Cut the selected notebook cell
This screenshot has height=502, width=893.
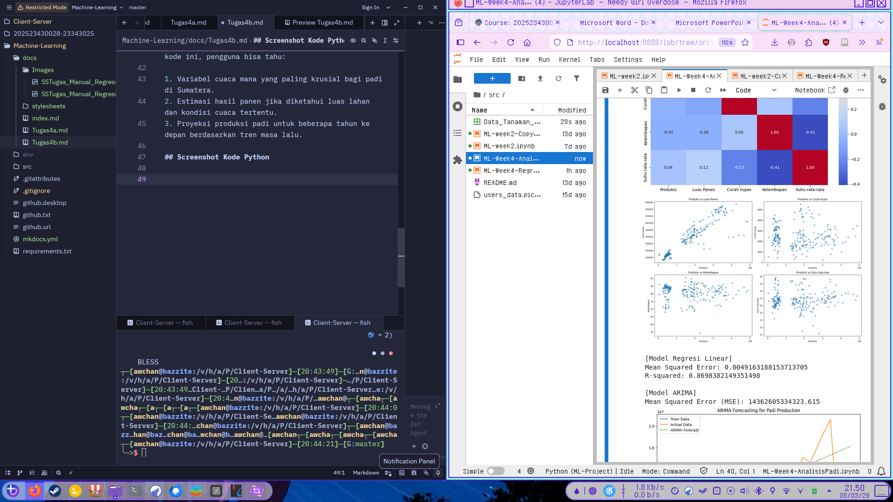tap(634, 90)
